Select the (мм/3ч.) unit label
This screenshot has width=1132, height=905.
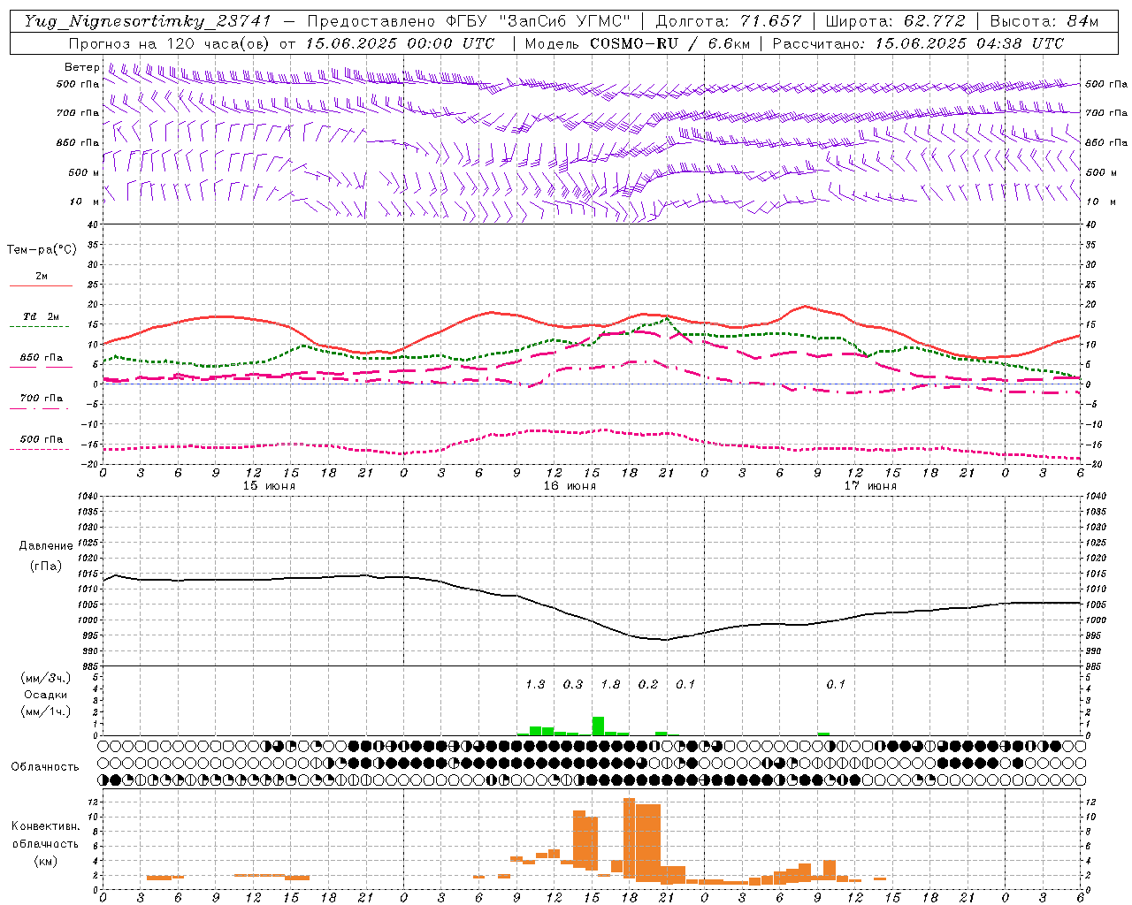coord(46,678)
